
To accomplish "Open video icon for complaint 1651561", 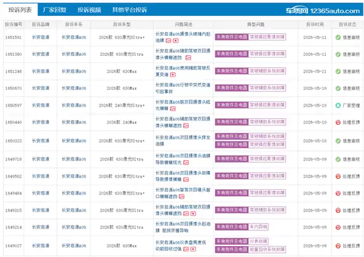I will (176, 41).
